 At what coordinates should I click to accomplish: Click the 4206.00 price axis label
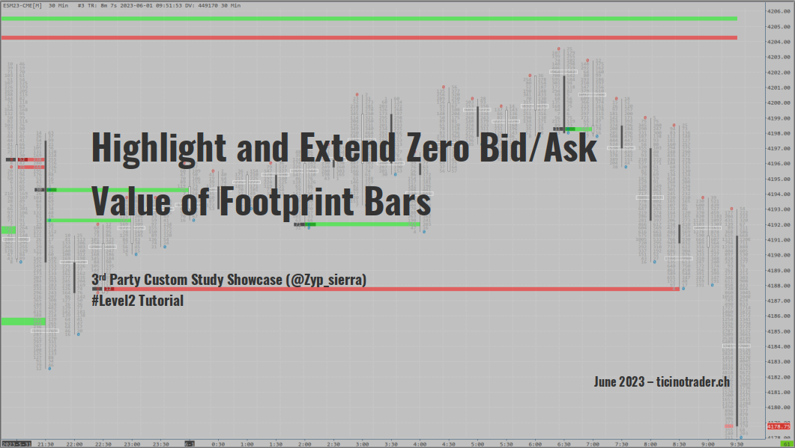pos(779,11)
